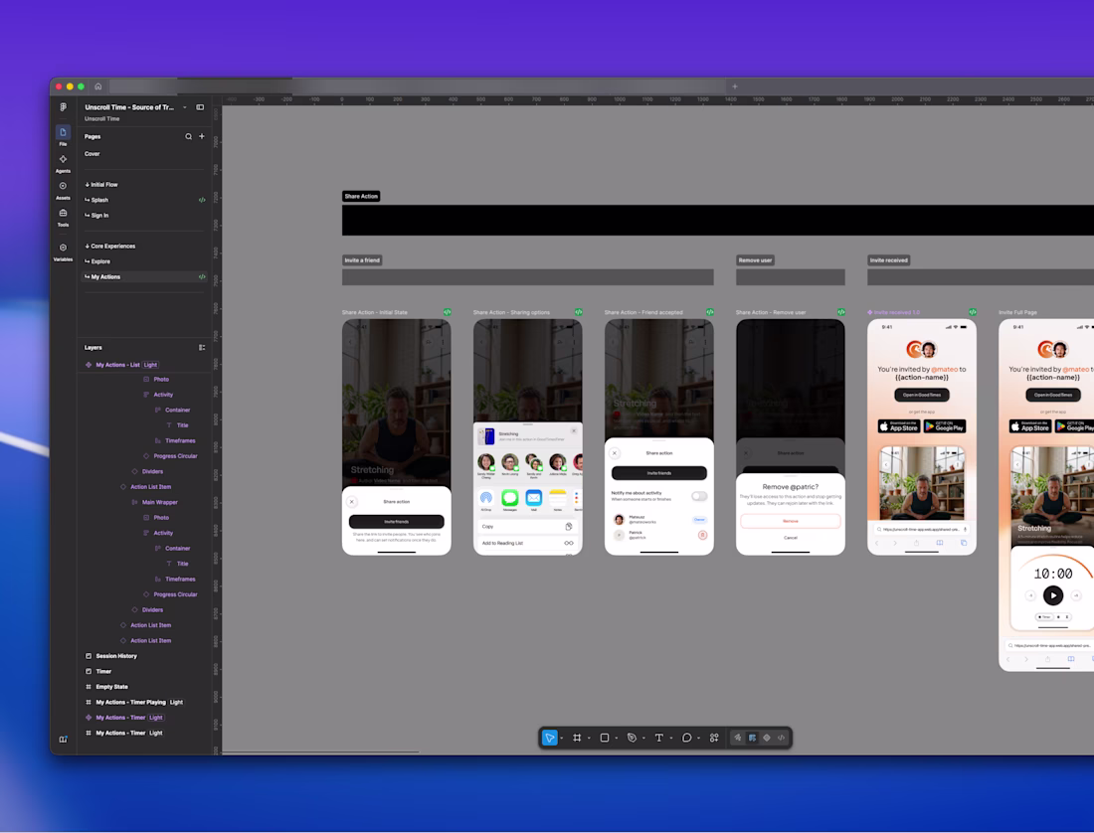Toggle sidebar collapse panel icon
This screenshot has height=833, width=1094.
pyautogui.click(x=200, y=107)
